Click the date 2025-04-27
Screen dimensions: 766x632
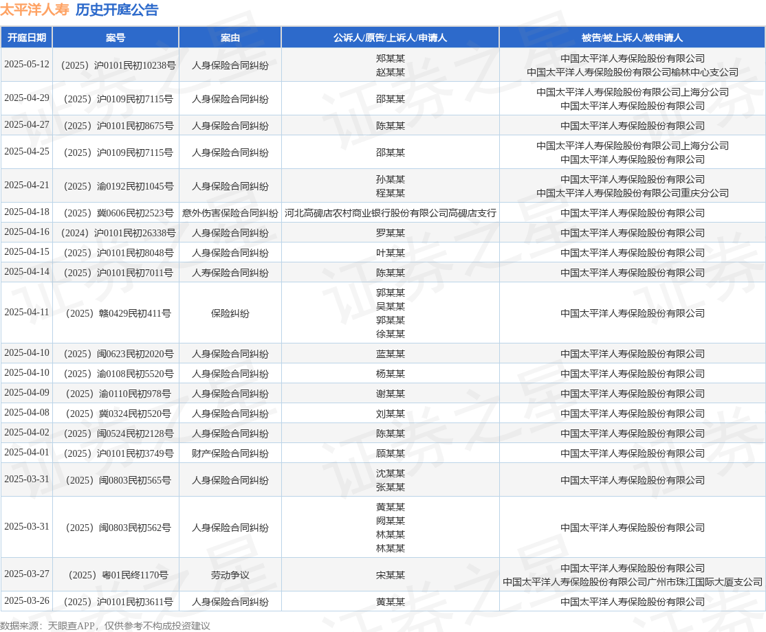tap(27, 125)
